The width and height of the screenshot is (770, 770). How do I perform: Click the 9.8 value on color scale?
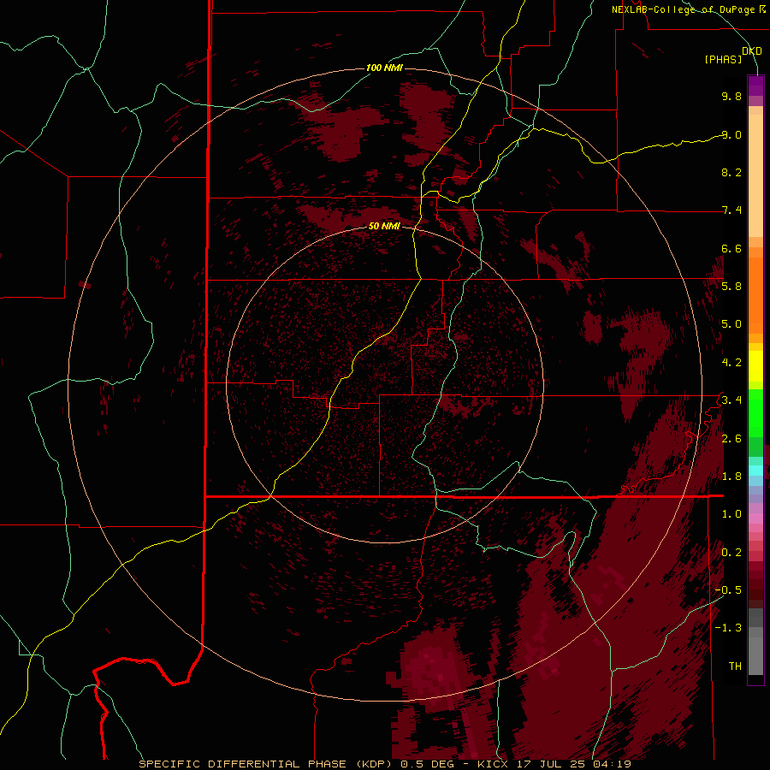tap(731, 96)
